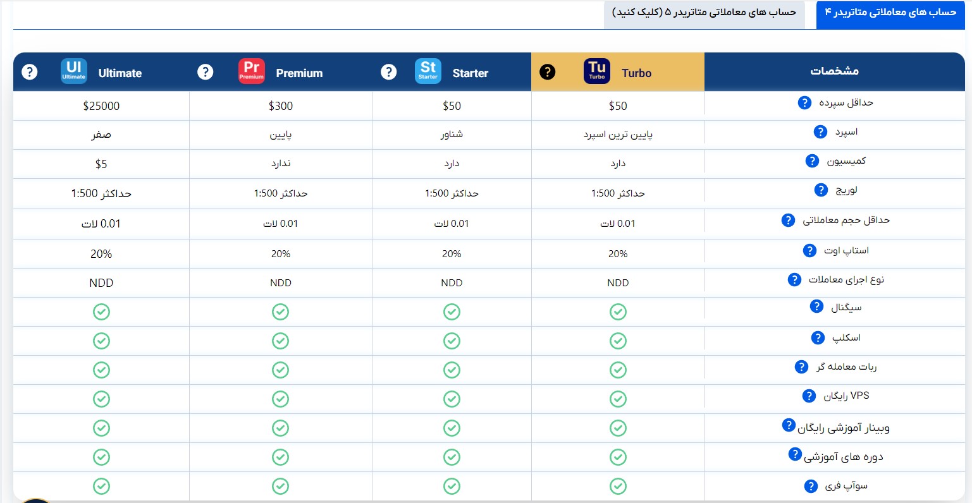Open the help icon beside Starter header
This screenshot has height=503, width=972.
click(x=389, y=72)
